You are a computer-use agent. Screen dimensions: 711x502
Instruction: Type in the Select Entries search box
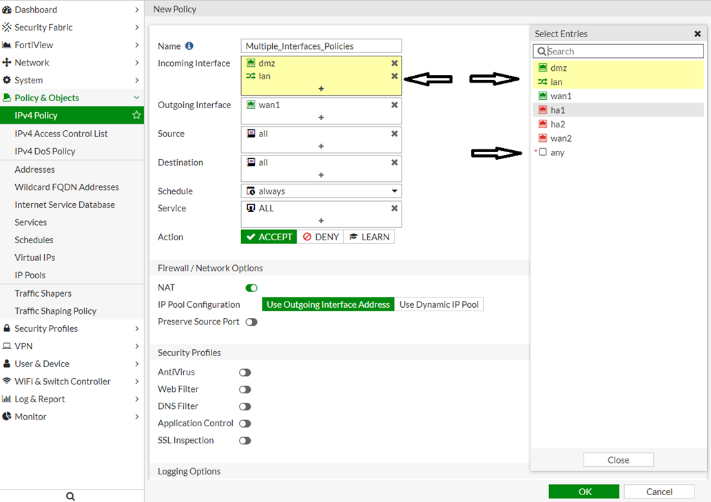pos(624,52)
